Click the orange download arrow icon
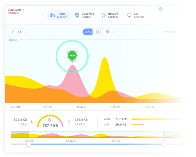 tap(32, 122)
